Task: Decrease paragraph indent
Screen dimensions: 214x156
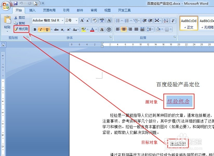Action: [144, 21]
